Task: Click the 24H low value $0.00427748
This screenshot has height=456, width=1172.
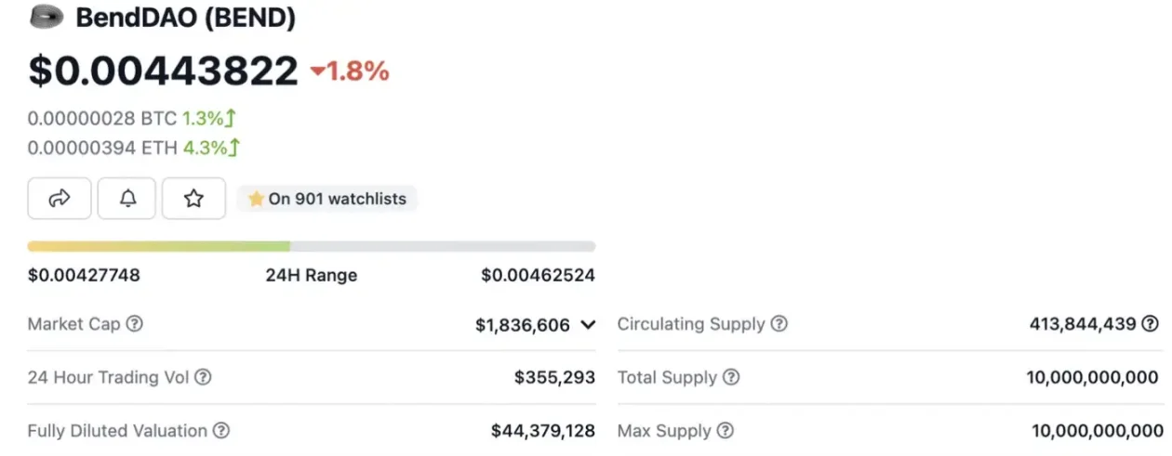Action: point(84,275)
